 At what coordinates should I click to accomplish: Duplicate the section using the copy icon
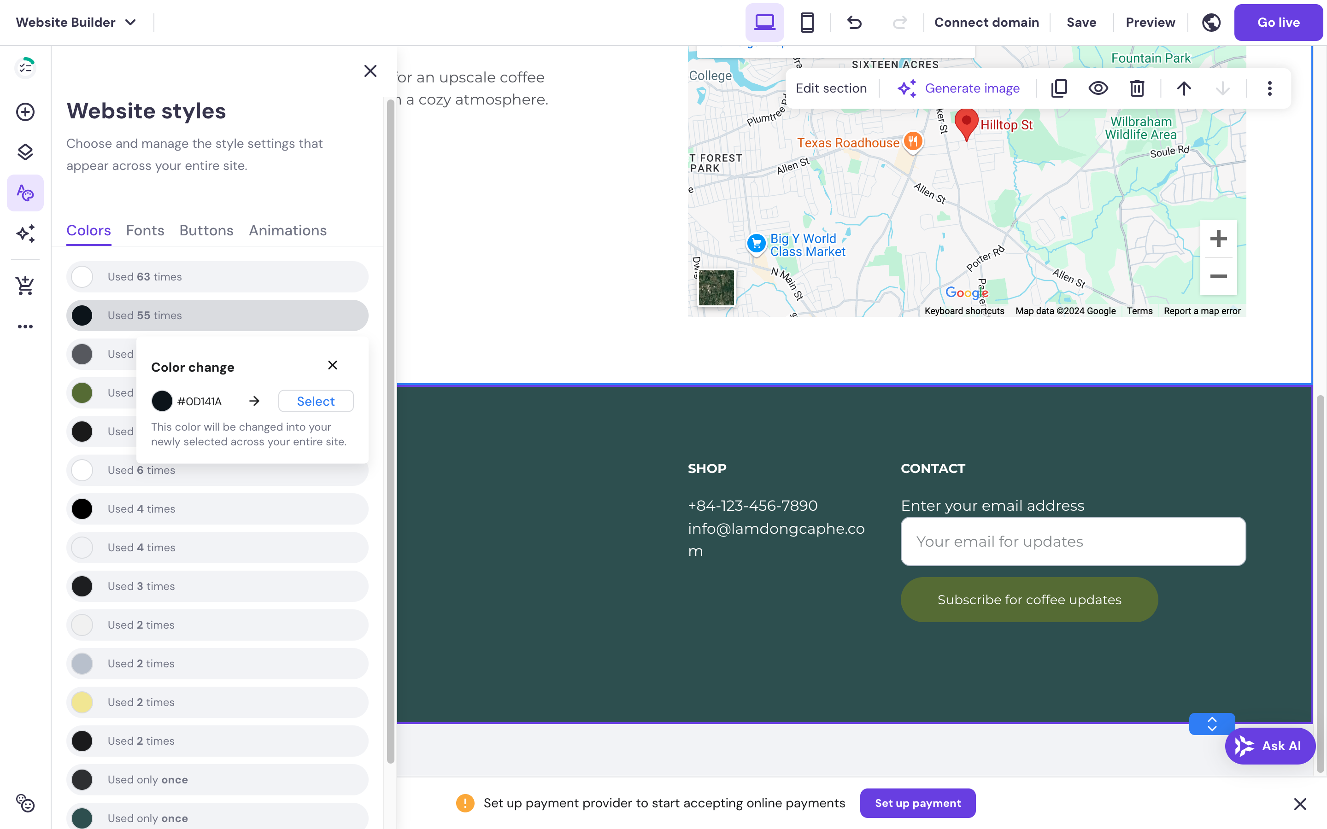pyautogui.click(x=1059, y=88)
